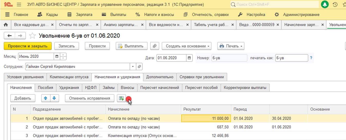Open the notifications bell icon
346x140 pixels.
point(325,4)
